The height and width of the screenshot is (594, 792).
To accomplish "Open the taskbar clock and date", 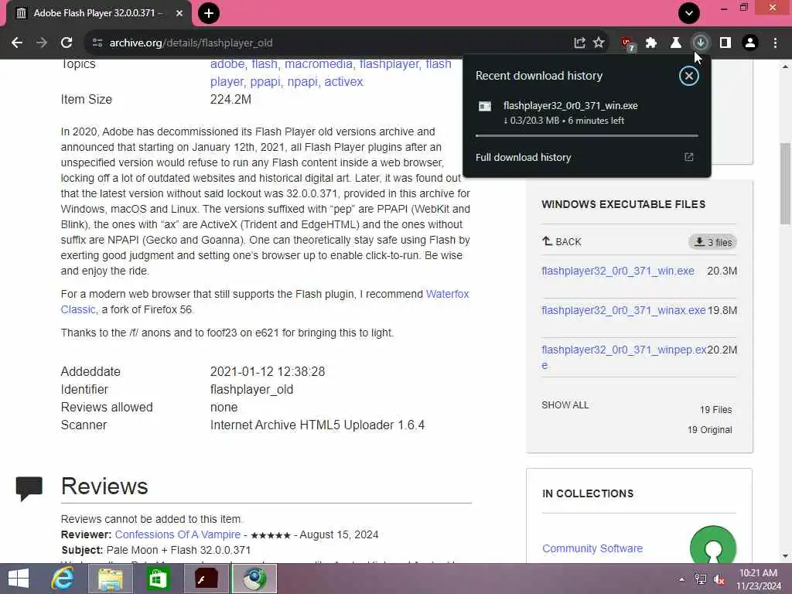I will click(x=758, y=579).
